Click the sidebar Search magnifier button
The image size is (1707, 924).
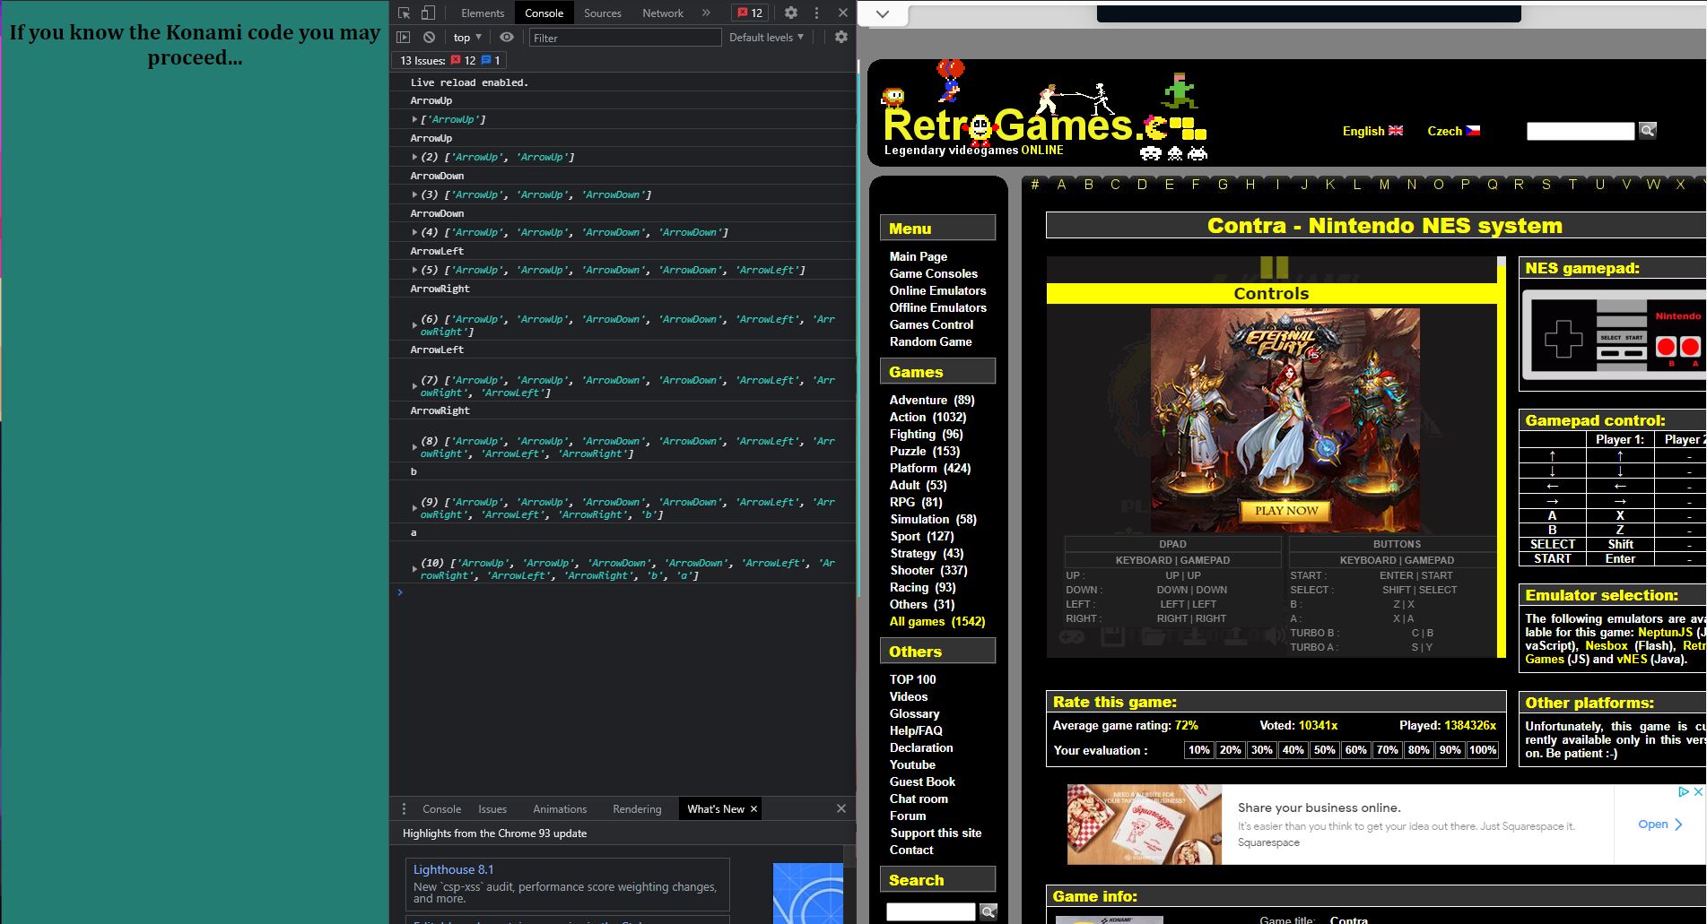[x=988, y=911]
